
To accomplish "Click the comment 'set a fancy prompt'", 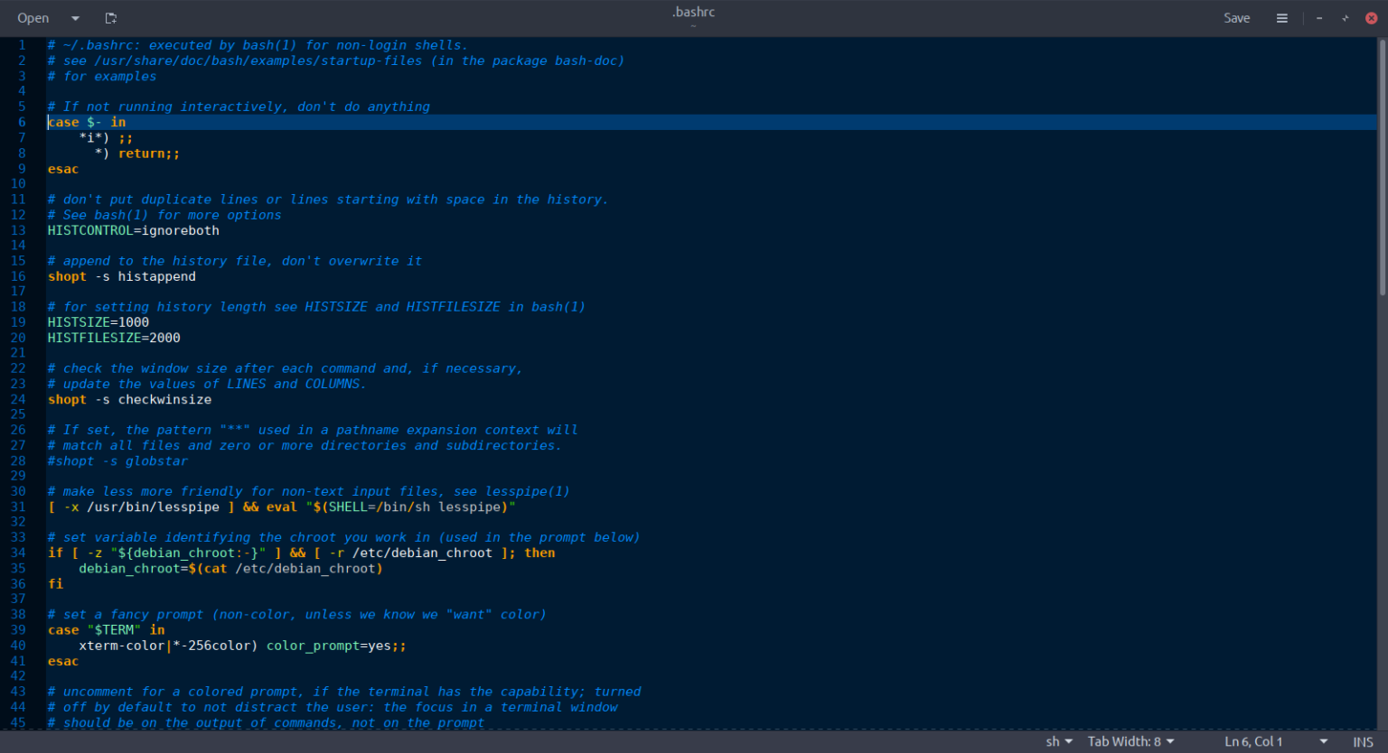I will [297, 614].
